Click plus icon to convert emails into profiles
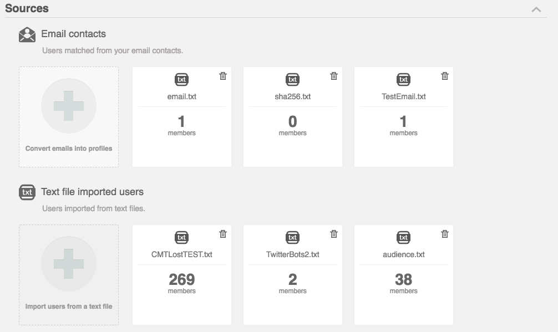This screenshot has width=558, height=332. [69, 106]
